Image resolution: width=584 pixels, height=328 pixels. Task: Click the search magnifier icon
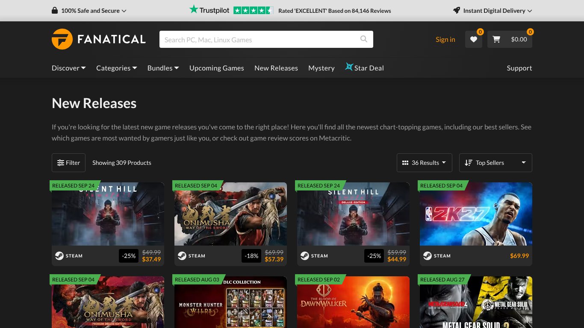click(364, 39)
